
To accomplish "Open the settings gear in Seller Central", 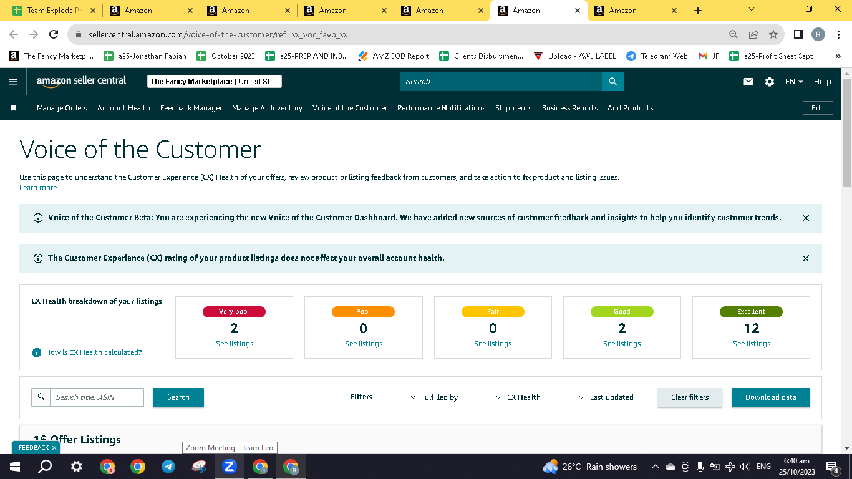I will coord(770,82).
